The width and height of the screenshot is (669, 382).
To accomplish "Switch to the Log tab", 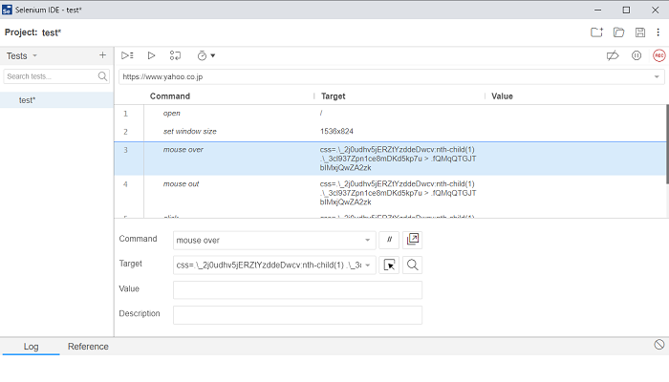I will tap(31, 347).
